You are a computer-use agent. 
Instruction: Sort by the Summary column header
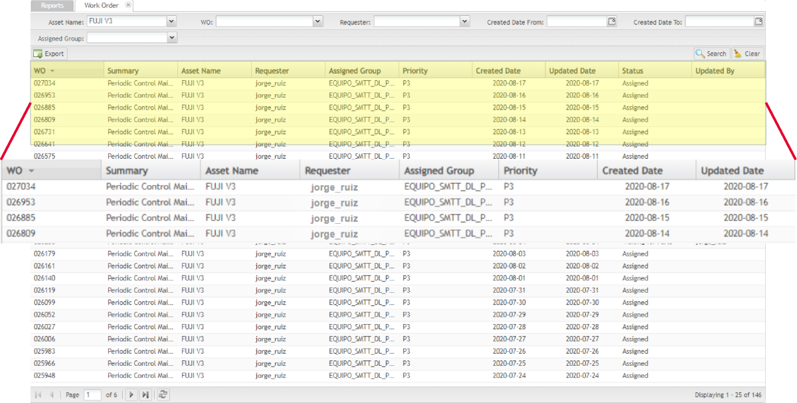point(141,70)
